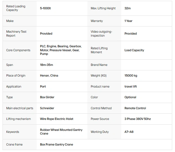Image resolution: width=175 pixels, height=152 pixels.
Task: Select the 'Box Girder' type value
Action: 47,97
